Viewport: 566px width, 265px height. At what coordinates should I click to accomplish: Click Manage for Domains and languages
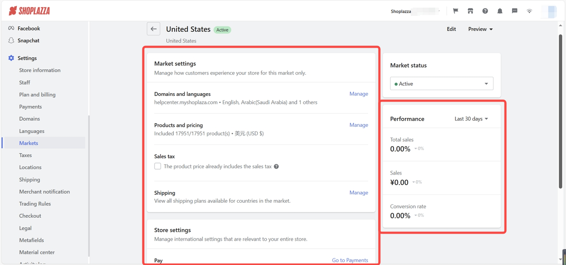point(359,94)
